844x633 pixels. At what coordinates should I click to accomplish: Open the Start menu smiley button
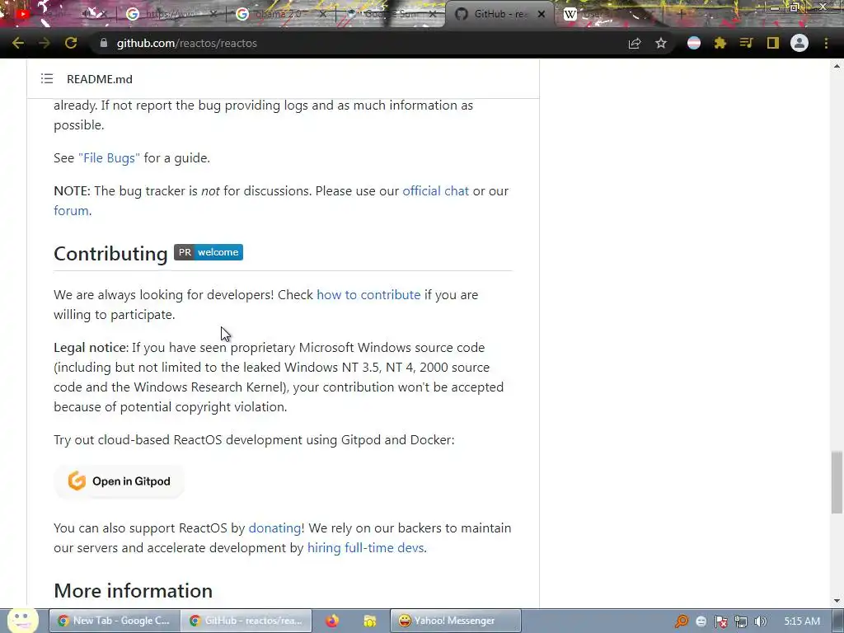22,620
